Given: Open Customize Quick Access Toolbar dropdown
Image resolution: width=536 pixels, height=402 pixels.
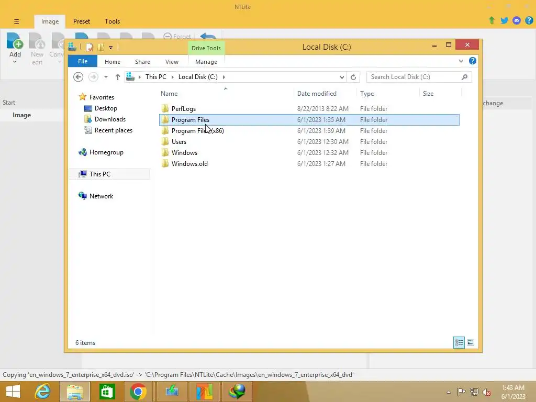Looking at the screenshot, I should [111, 48].
